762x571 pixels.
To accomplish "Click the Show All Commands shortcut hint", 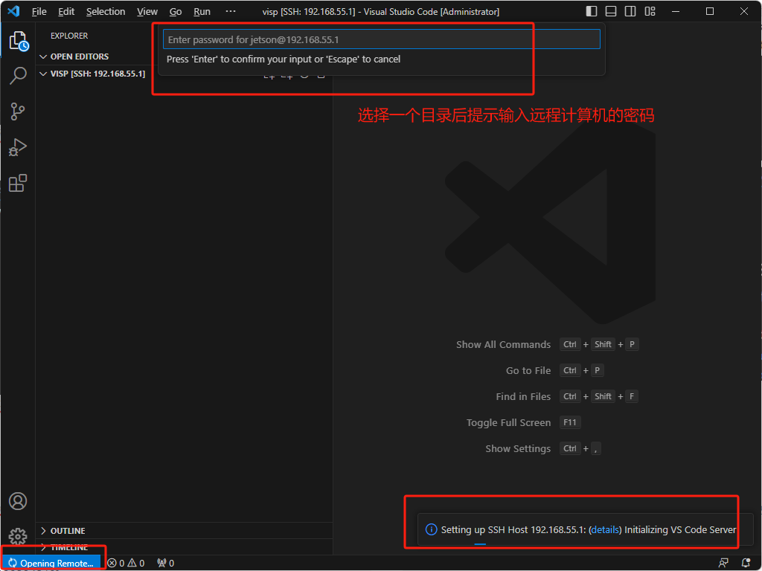I will tap(547, 344).
